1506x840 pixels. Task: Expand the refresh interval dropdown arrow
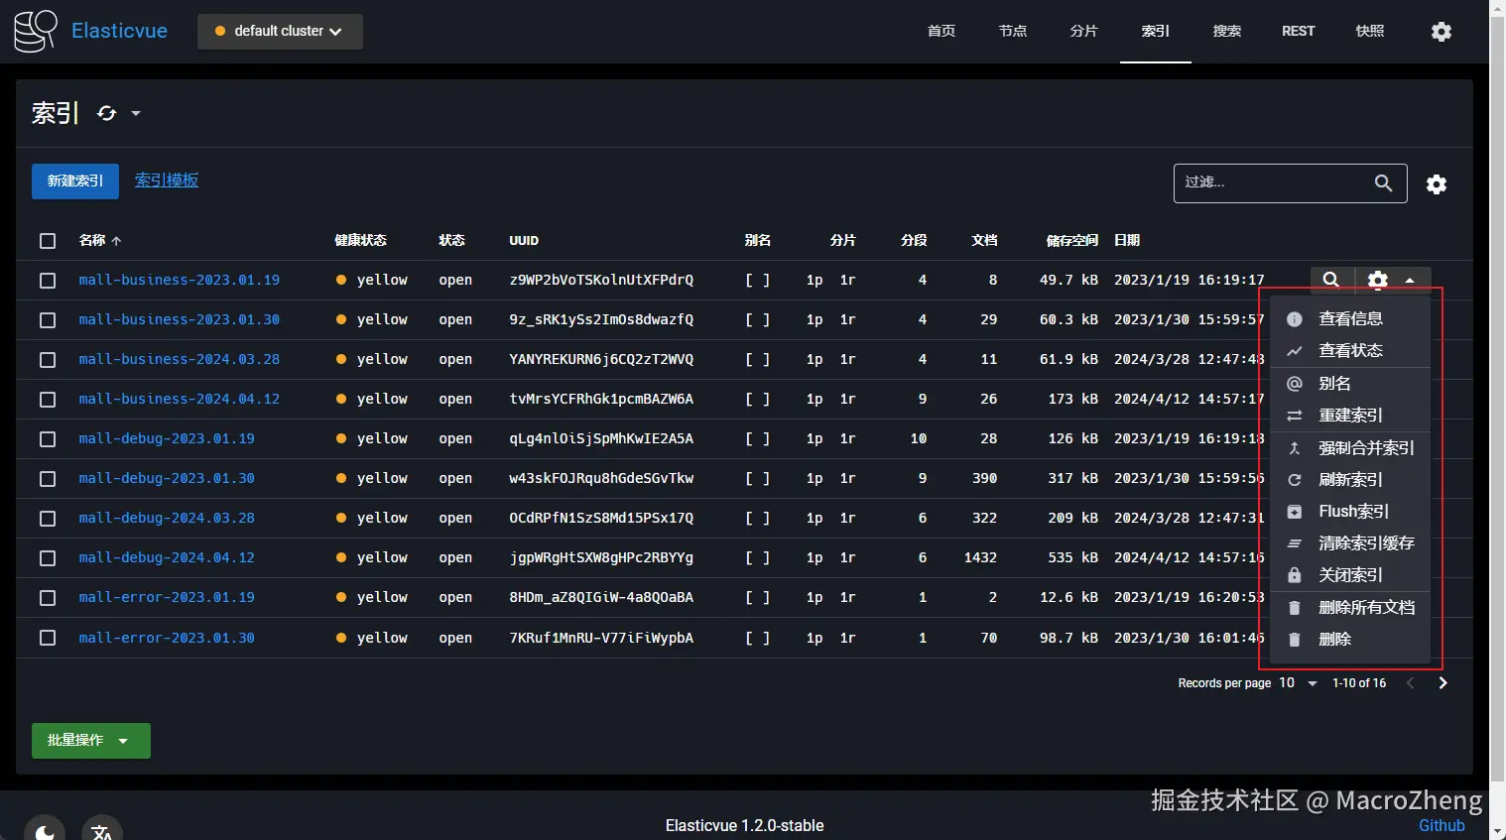136,113
